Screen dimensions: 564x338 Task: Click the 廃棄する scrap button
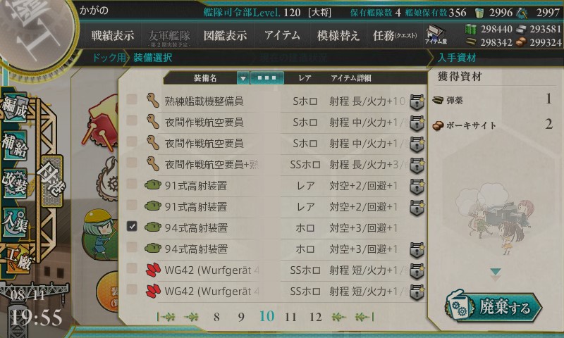(x=494, y=308)
